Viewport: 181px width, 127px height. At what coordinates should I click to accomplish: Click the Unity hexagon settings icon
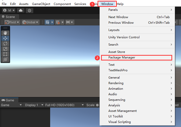(29, 11)
